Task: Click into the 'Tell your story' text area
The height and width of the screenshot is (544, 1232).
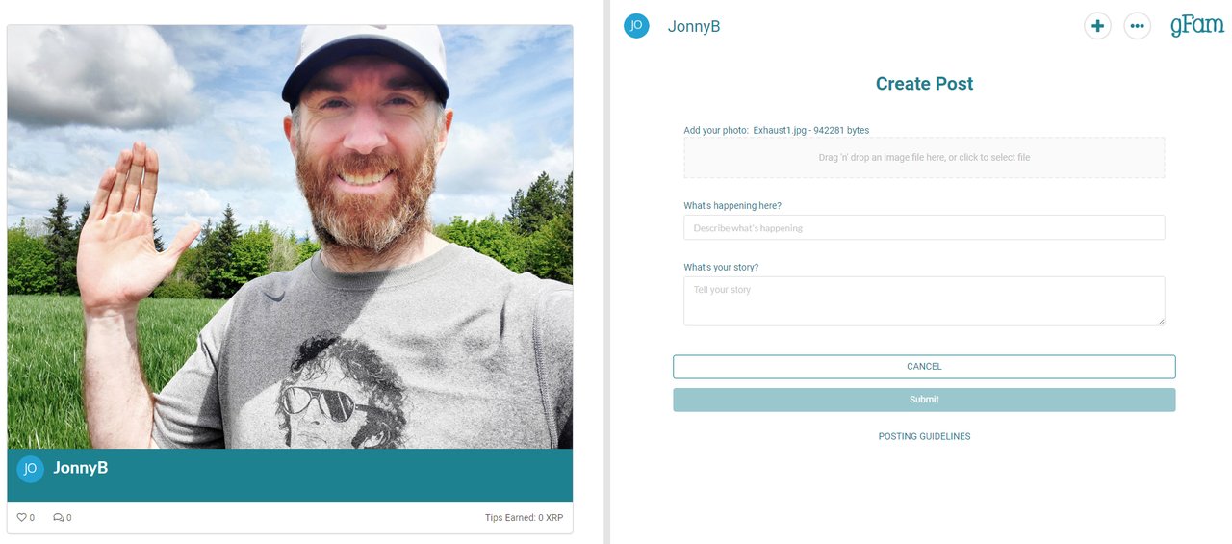Action: pos(924,301)
